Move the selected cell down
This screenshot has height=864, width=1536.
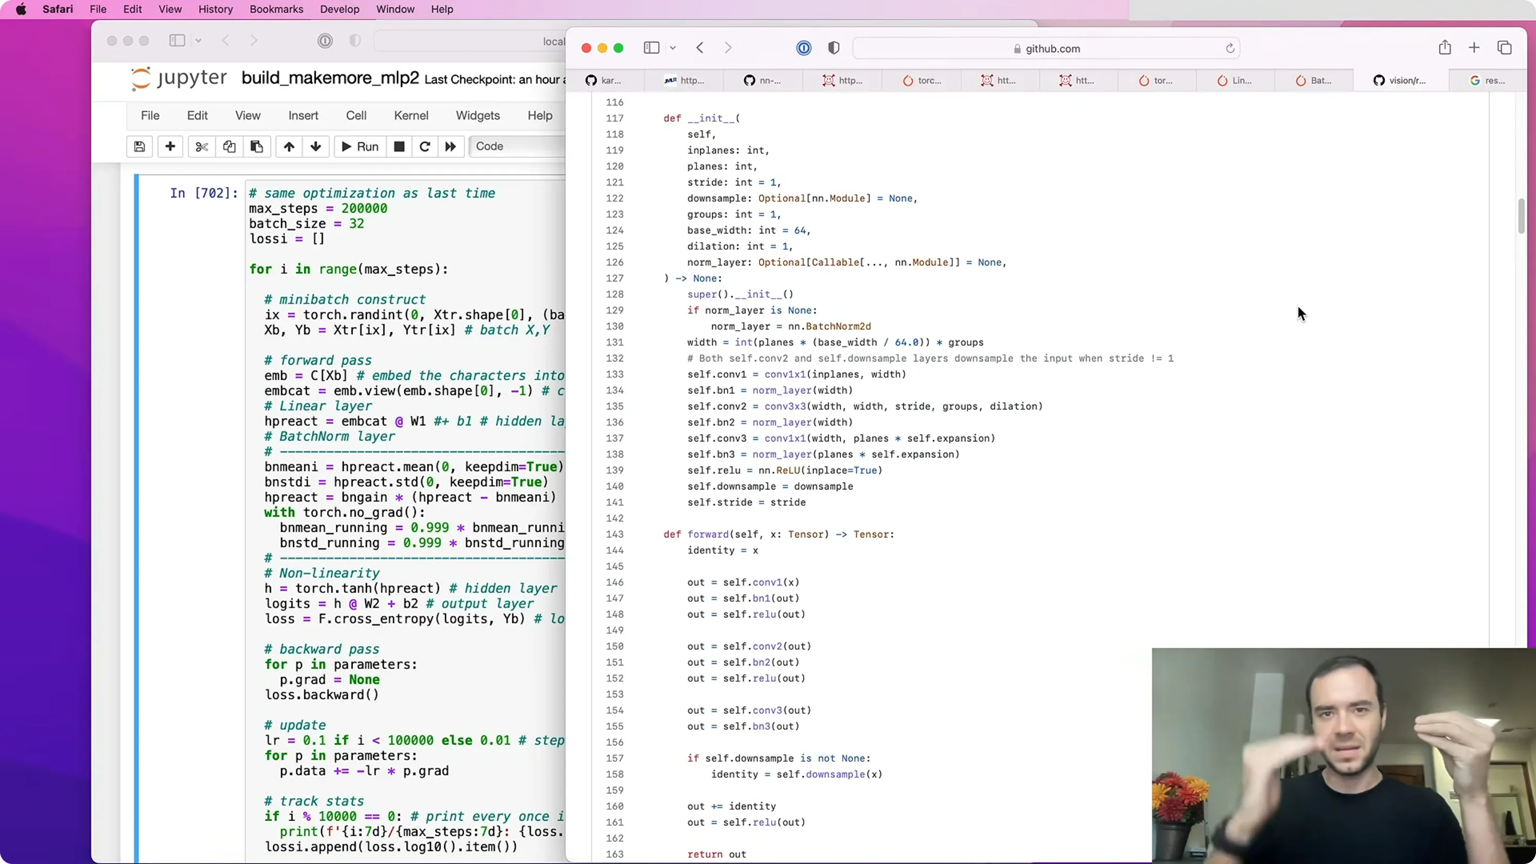[x=316, y=147]
